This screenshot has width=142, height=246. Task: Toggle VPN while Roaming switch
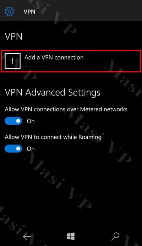pyautogui.click(x=13, y=149)
